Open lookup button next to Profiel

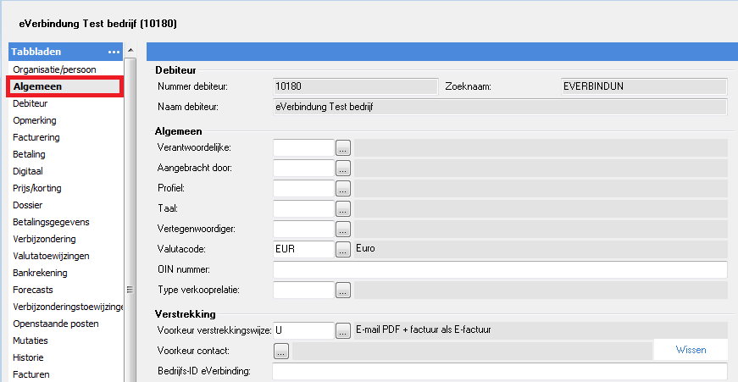point(343,188)
